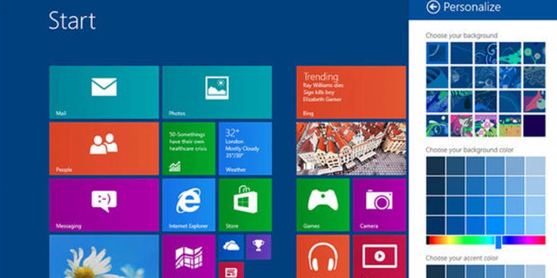The height and width of the screenshot is (278, 557).
Task: Open the Desktop tile showing a daisy
Action: (104, 256)
